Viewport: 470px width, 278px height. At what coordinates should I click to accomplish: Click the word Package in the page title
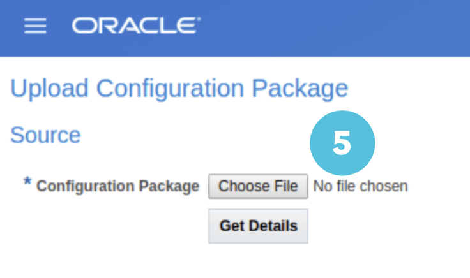click(x=299, y=89)
